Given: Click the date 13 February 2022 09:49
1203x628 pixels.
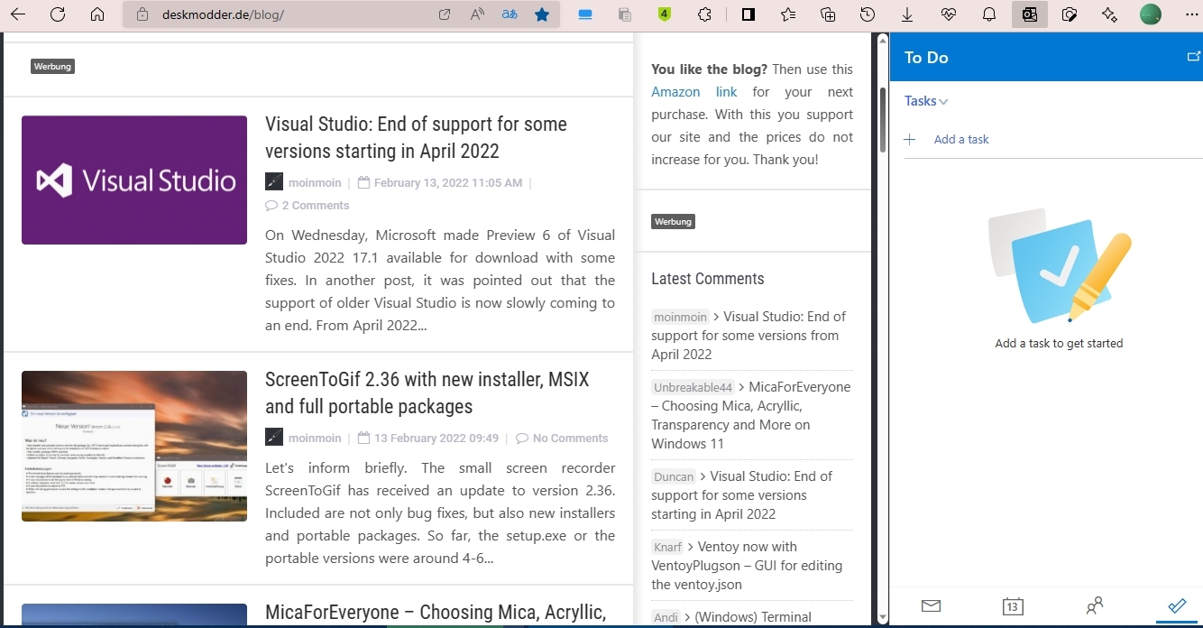Looking at the screenshot, I should coord(436,438).
